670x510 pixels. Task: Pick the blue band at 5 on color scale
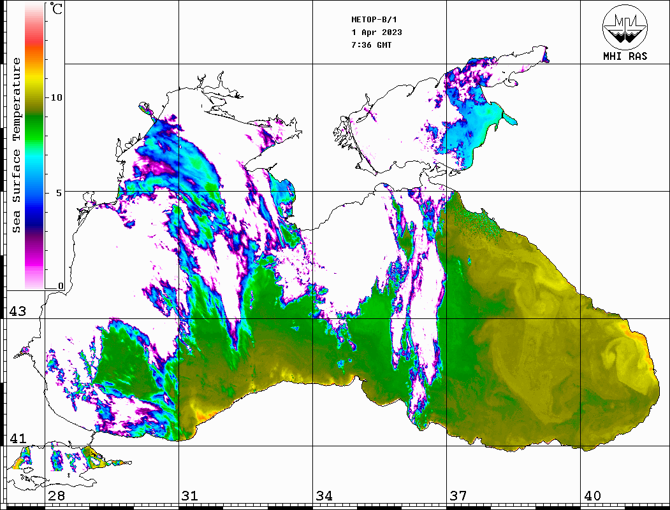(34, 192)
